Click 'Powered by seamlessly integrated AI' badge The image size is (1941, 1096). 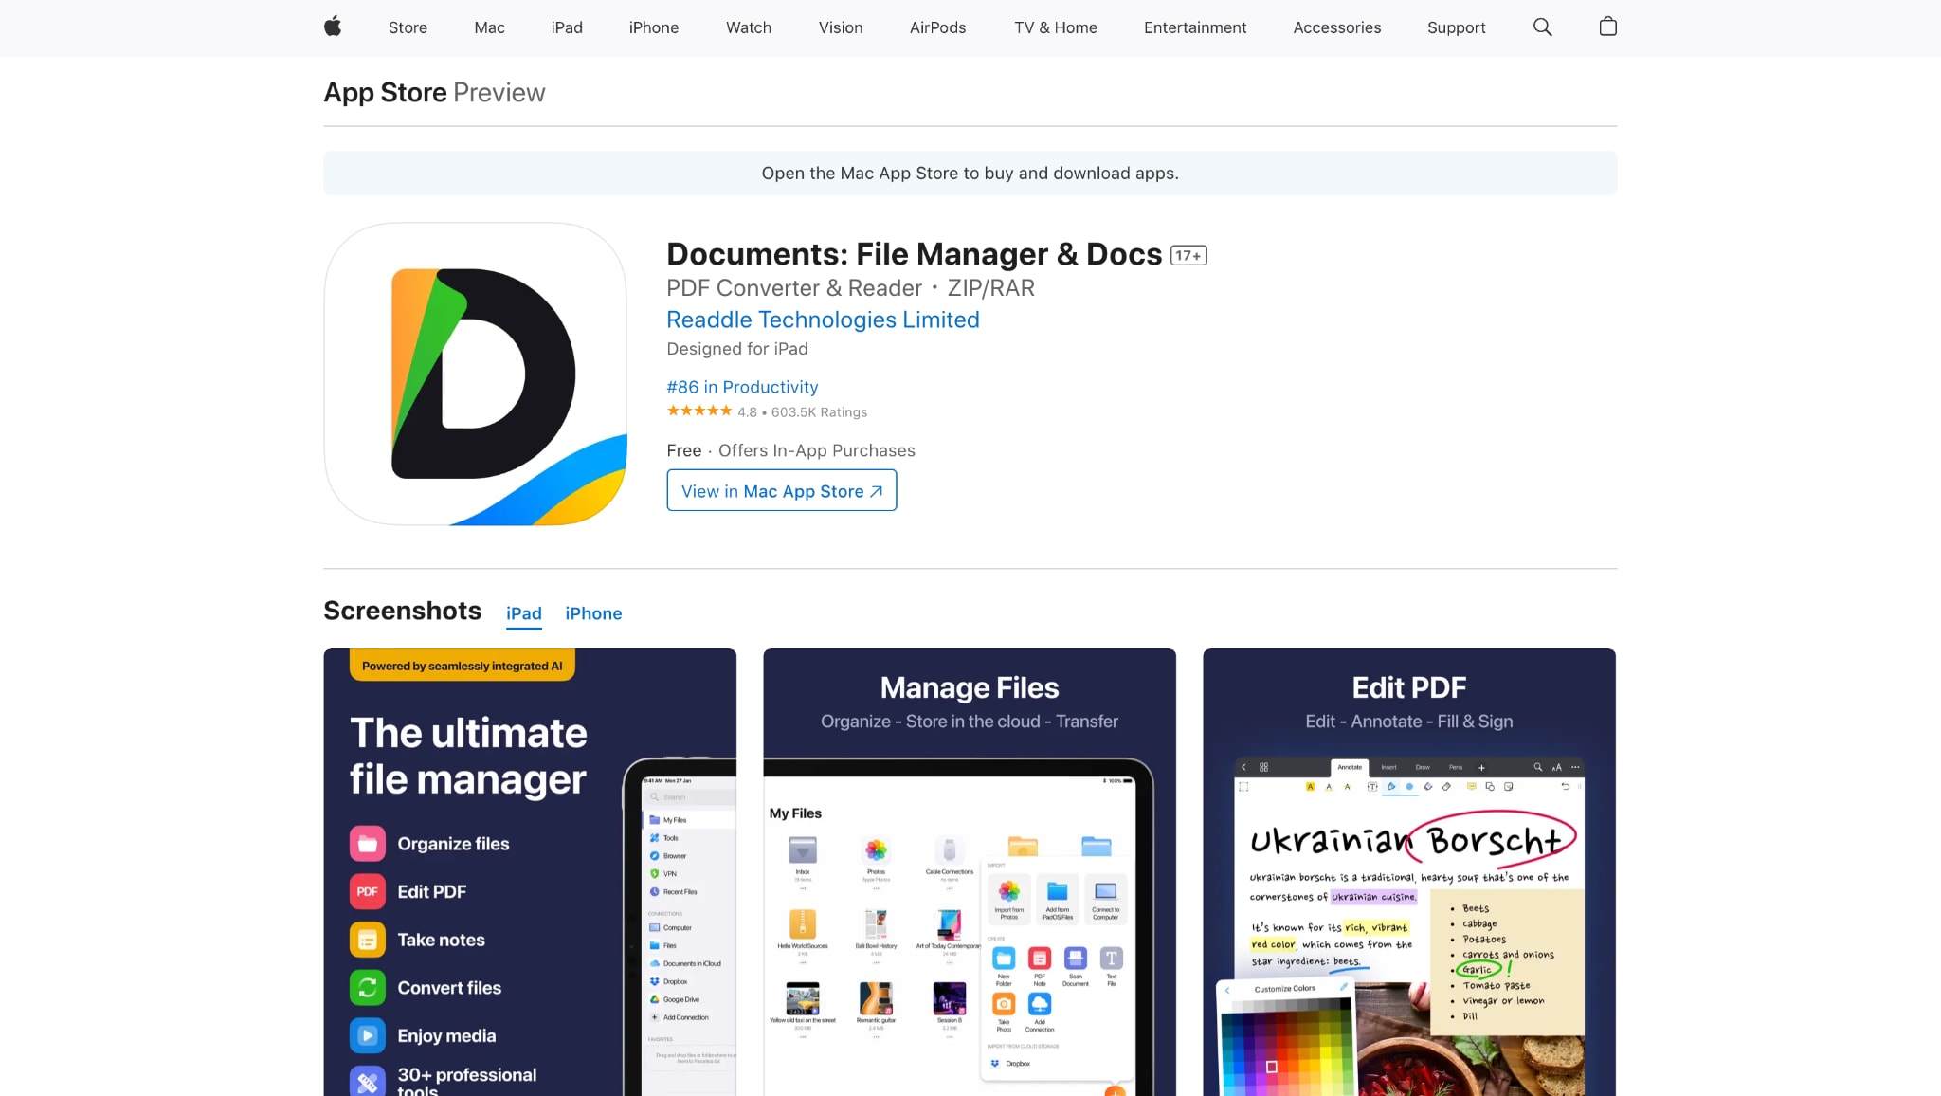(463, 666)
